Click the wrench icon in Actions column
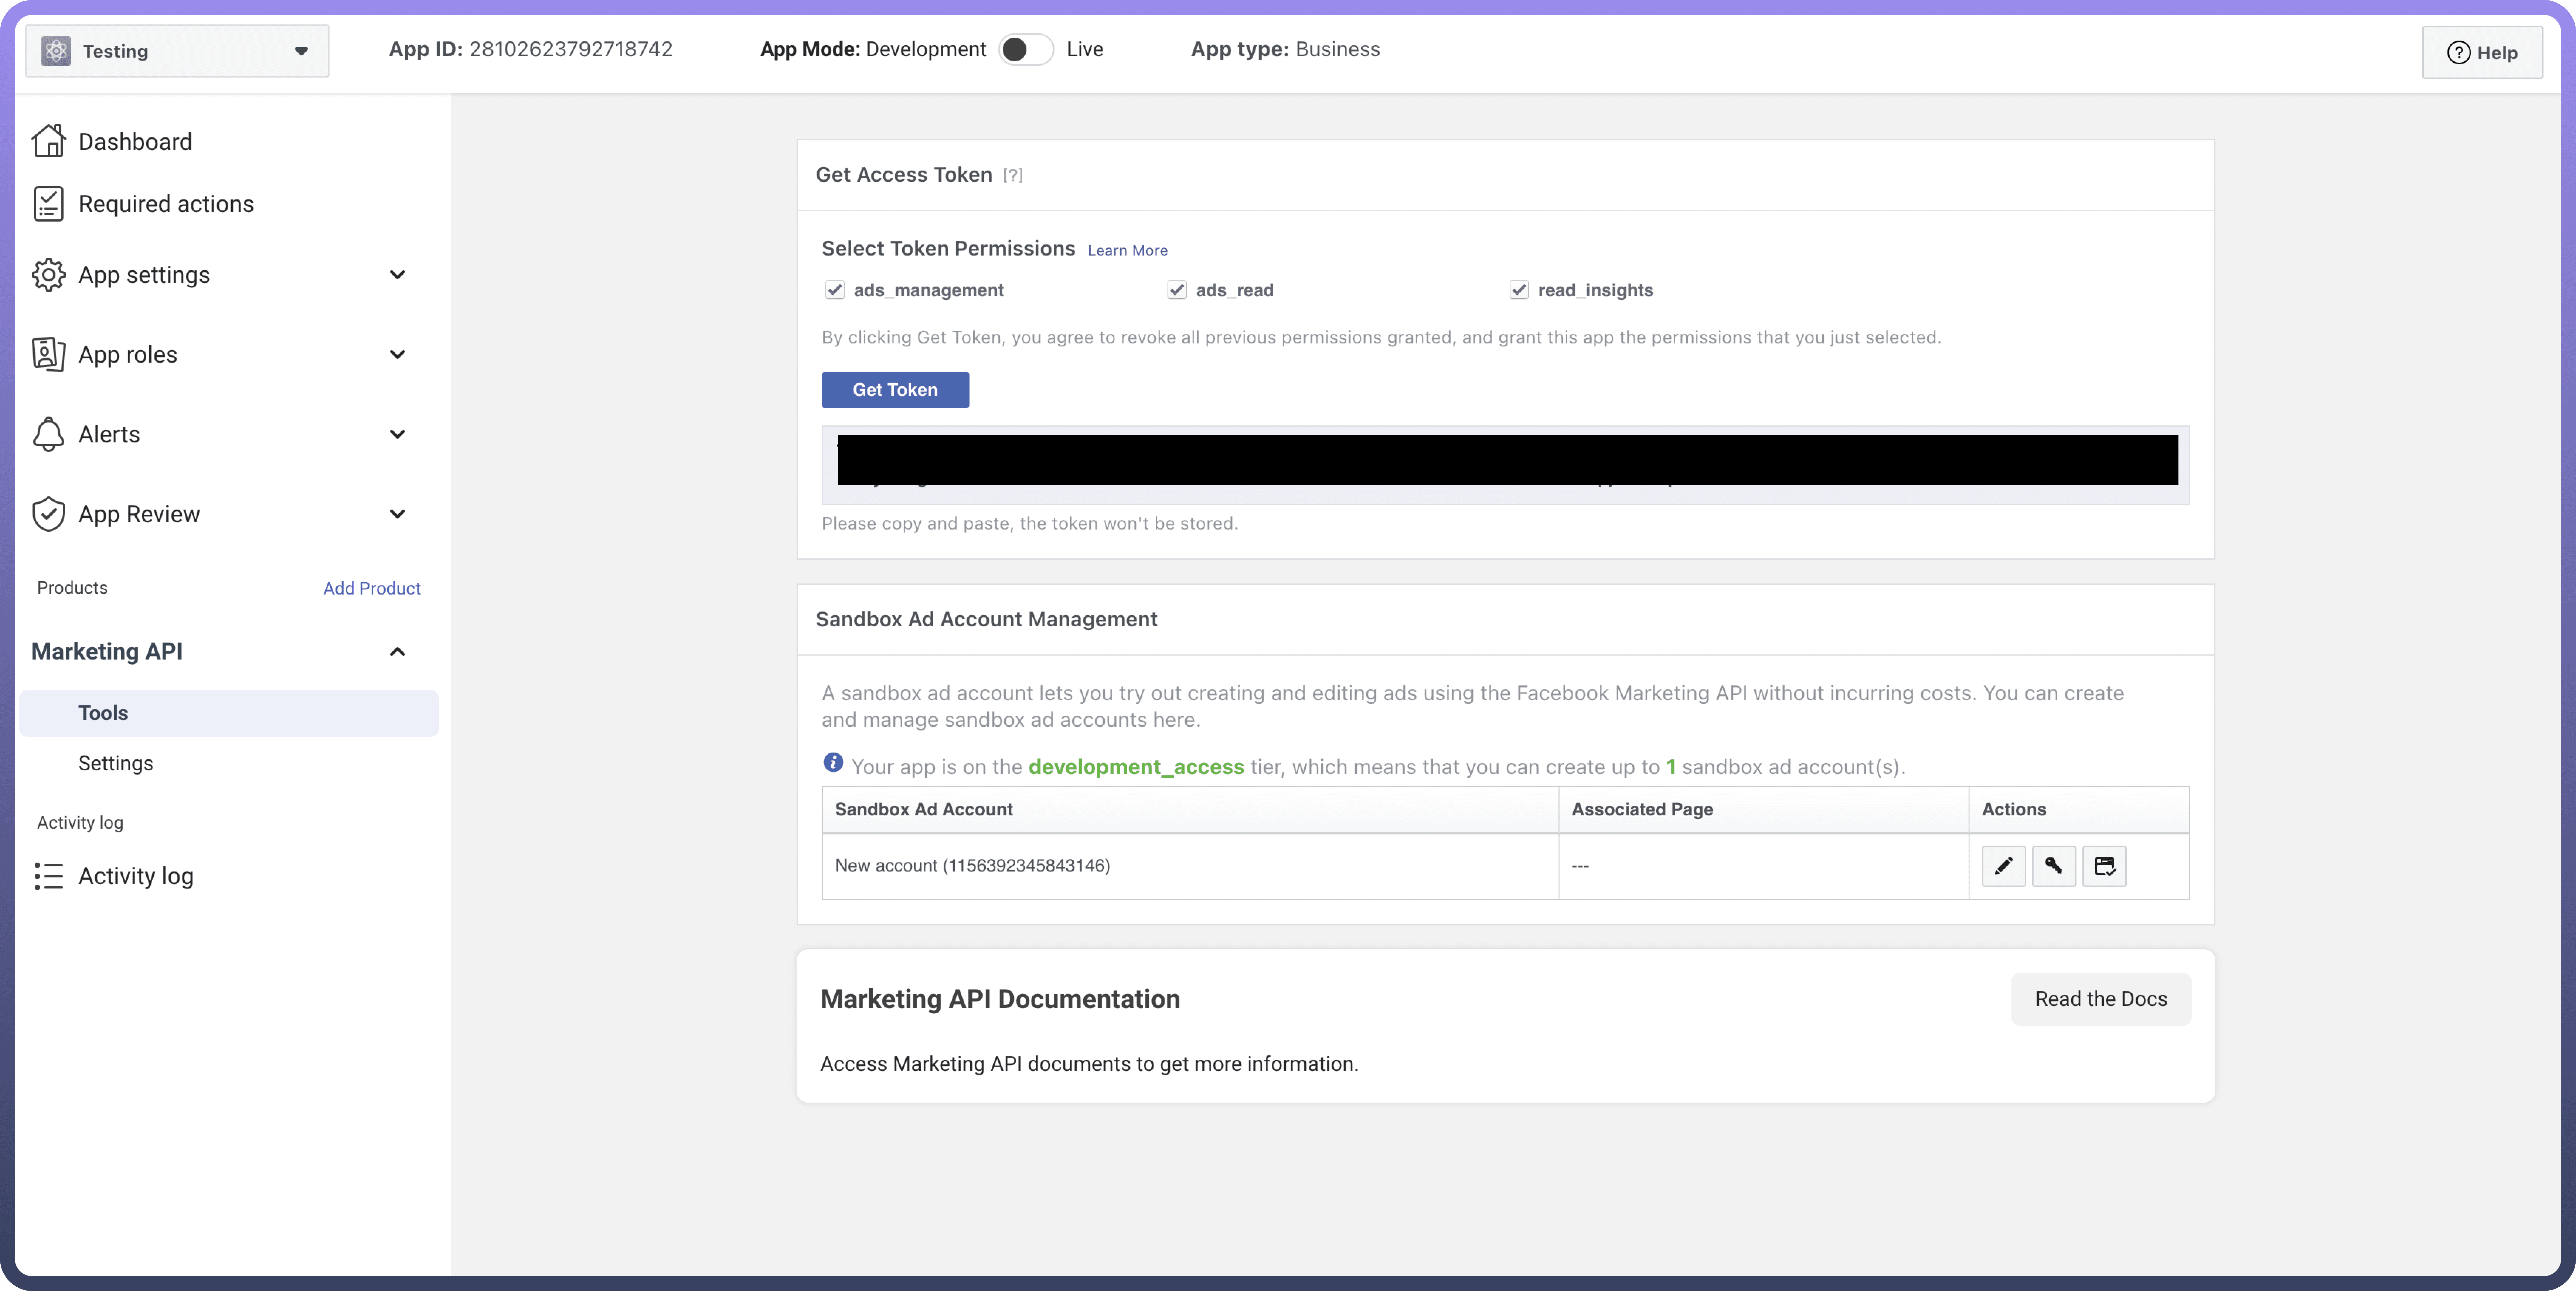 pos(2053,865)
